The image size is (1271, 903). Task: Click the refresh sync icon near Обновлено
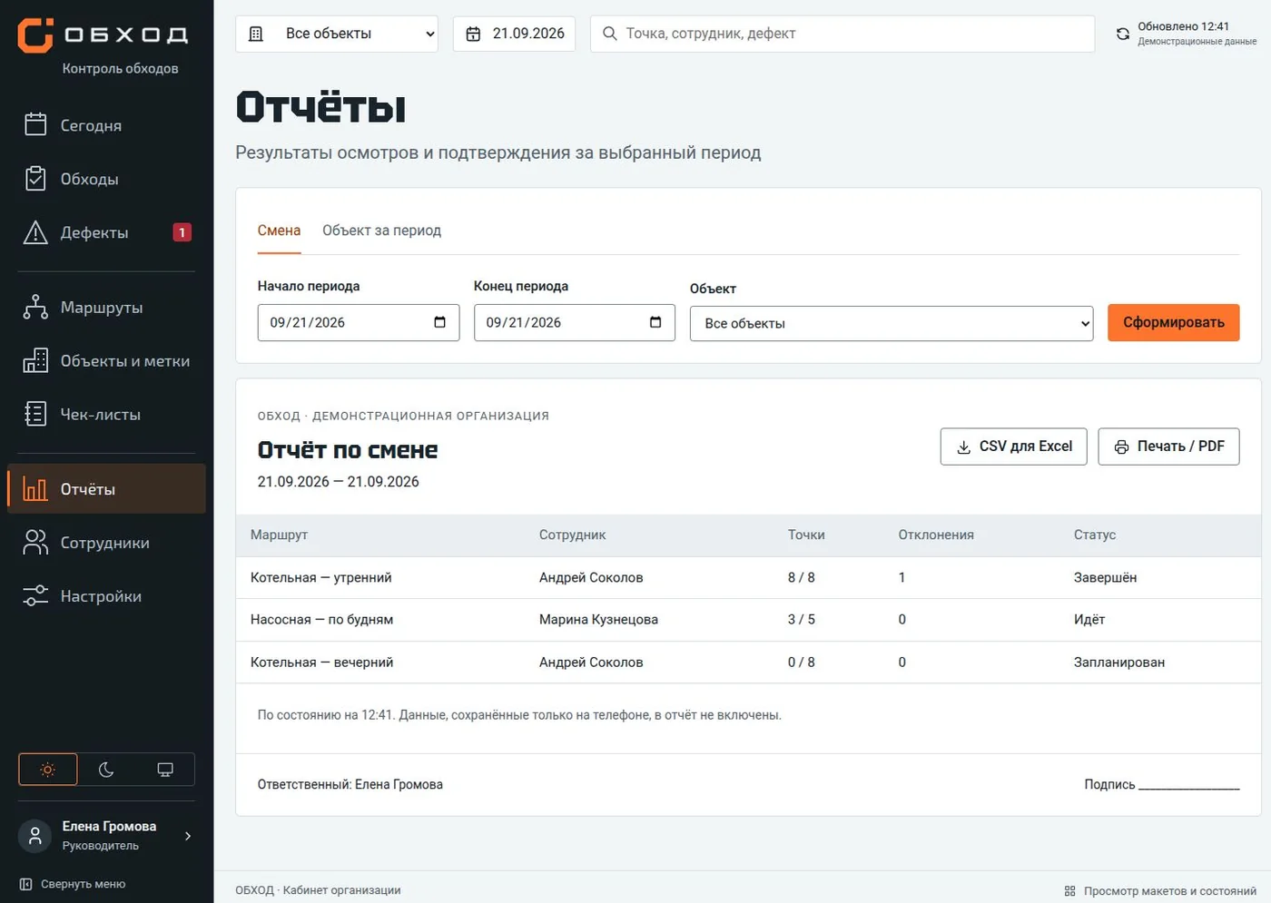click(1123, 34)
